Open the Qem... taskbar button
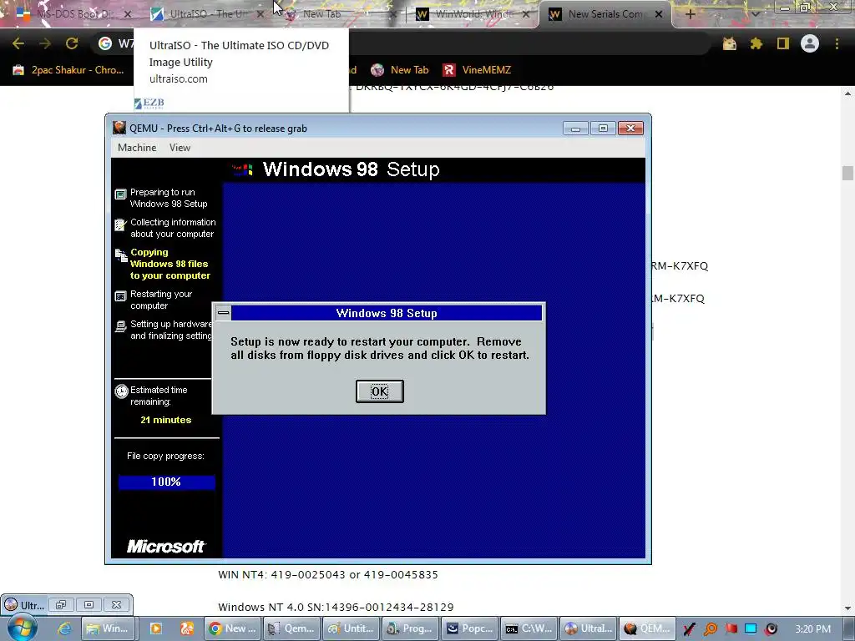855x641 pixels. coord(291,628)
